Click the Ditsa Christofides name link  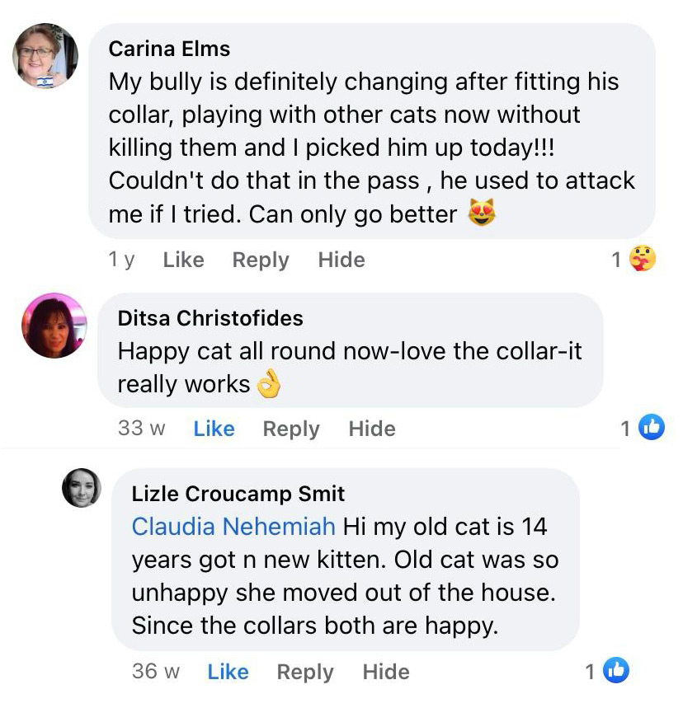pyautogui.click(x=210, y=318)
